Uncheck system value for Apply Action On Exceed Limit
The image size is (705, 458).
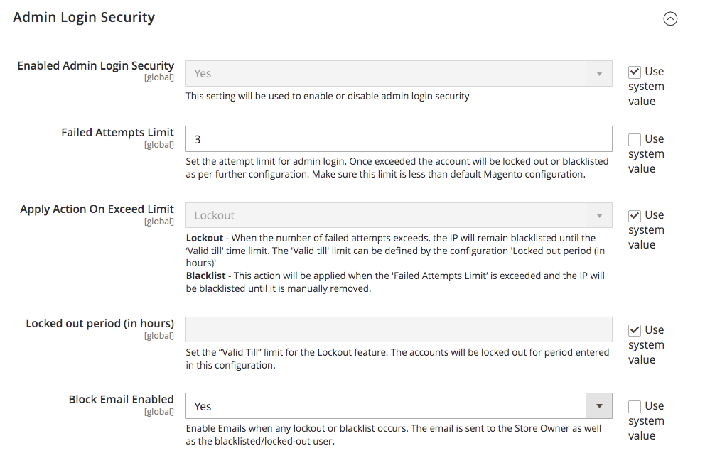click(x=635, y=215)
